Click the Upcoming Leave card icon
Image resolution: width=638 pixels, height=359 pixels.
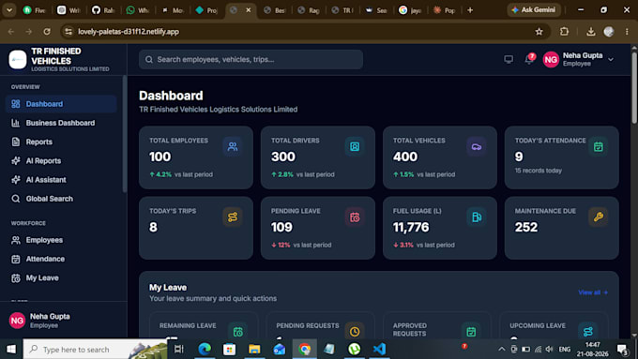[x=588, y=332]
